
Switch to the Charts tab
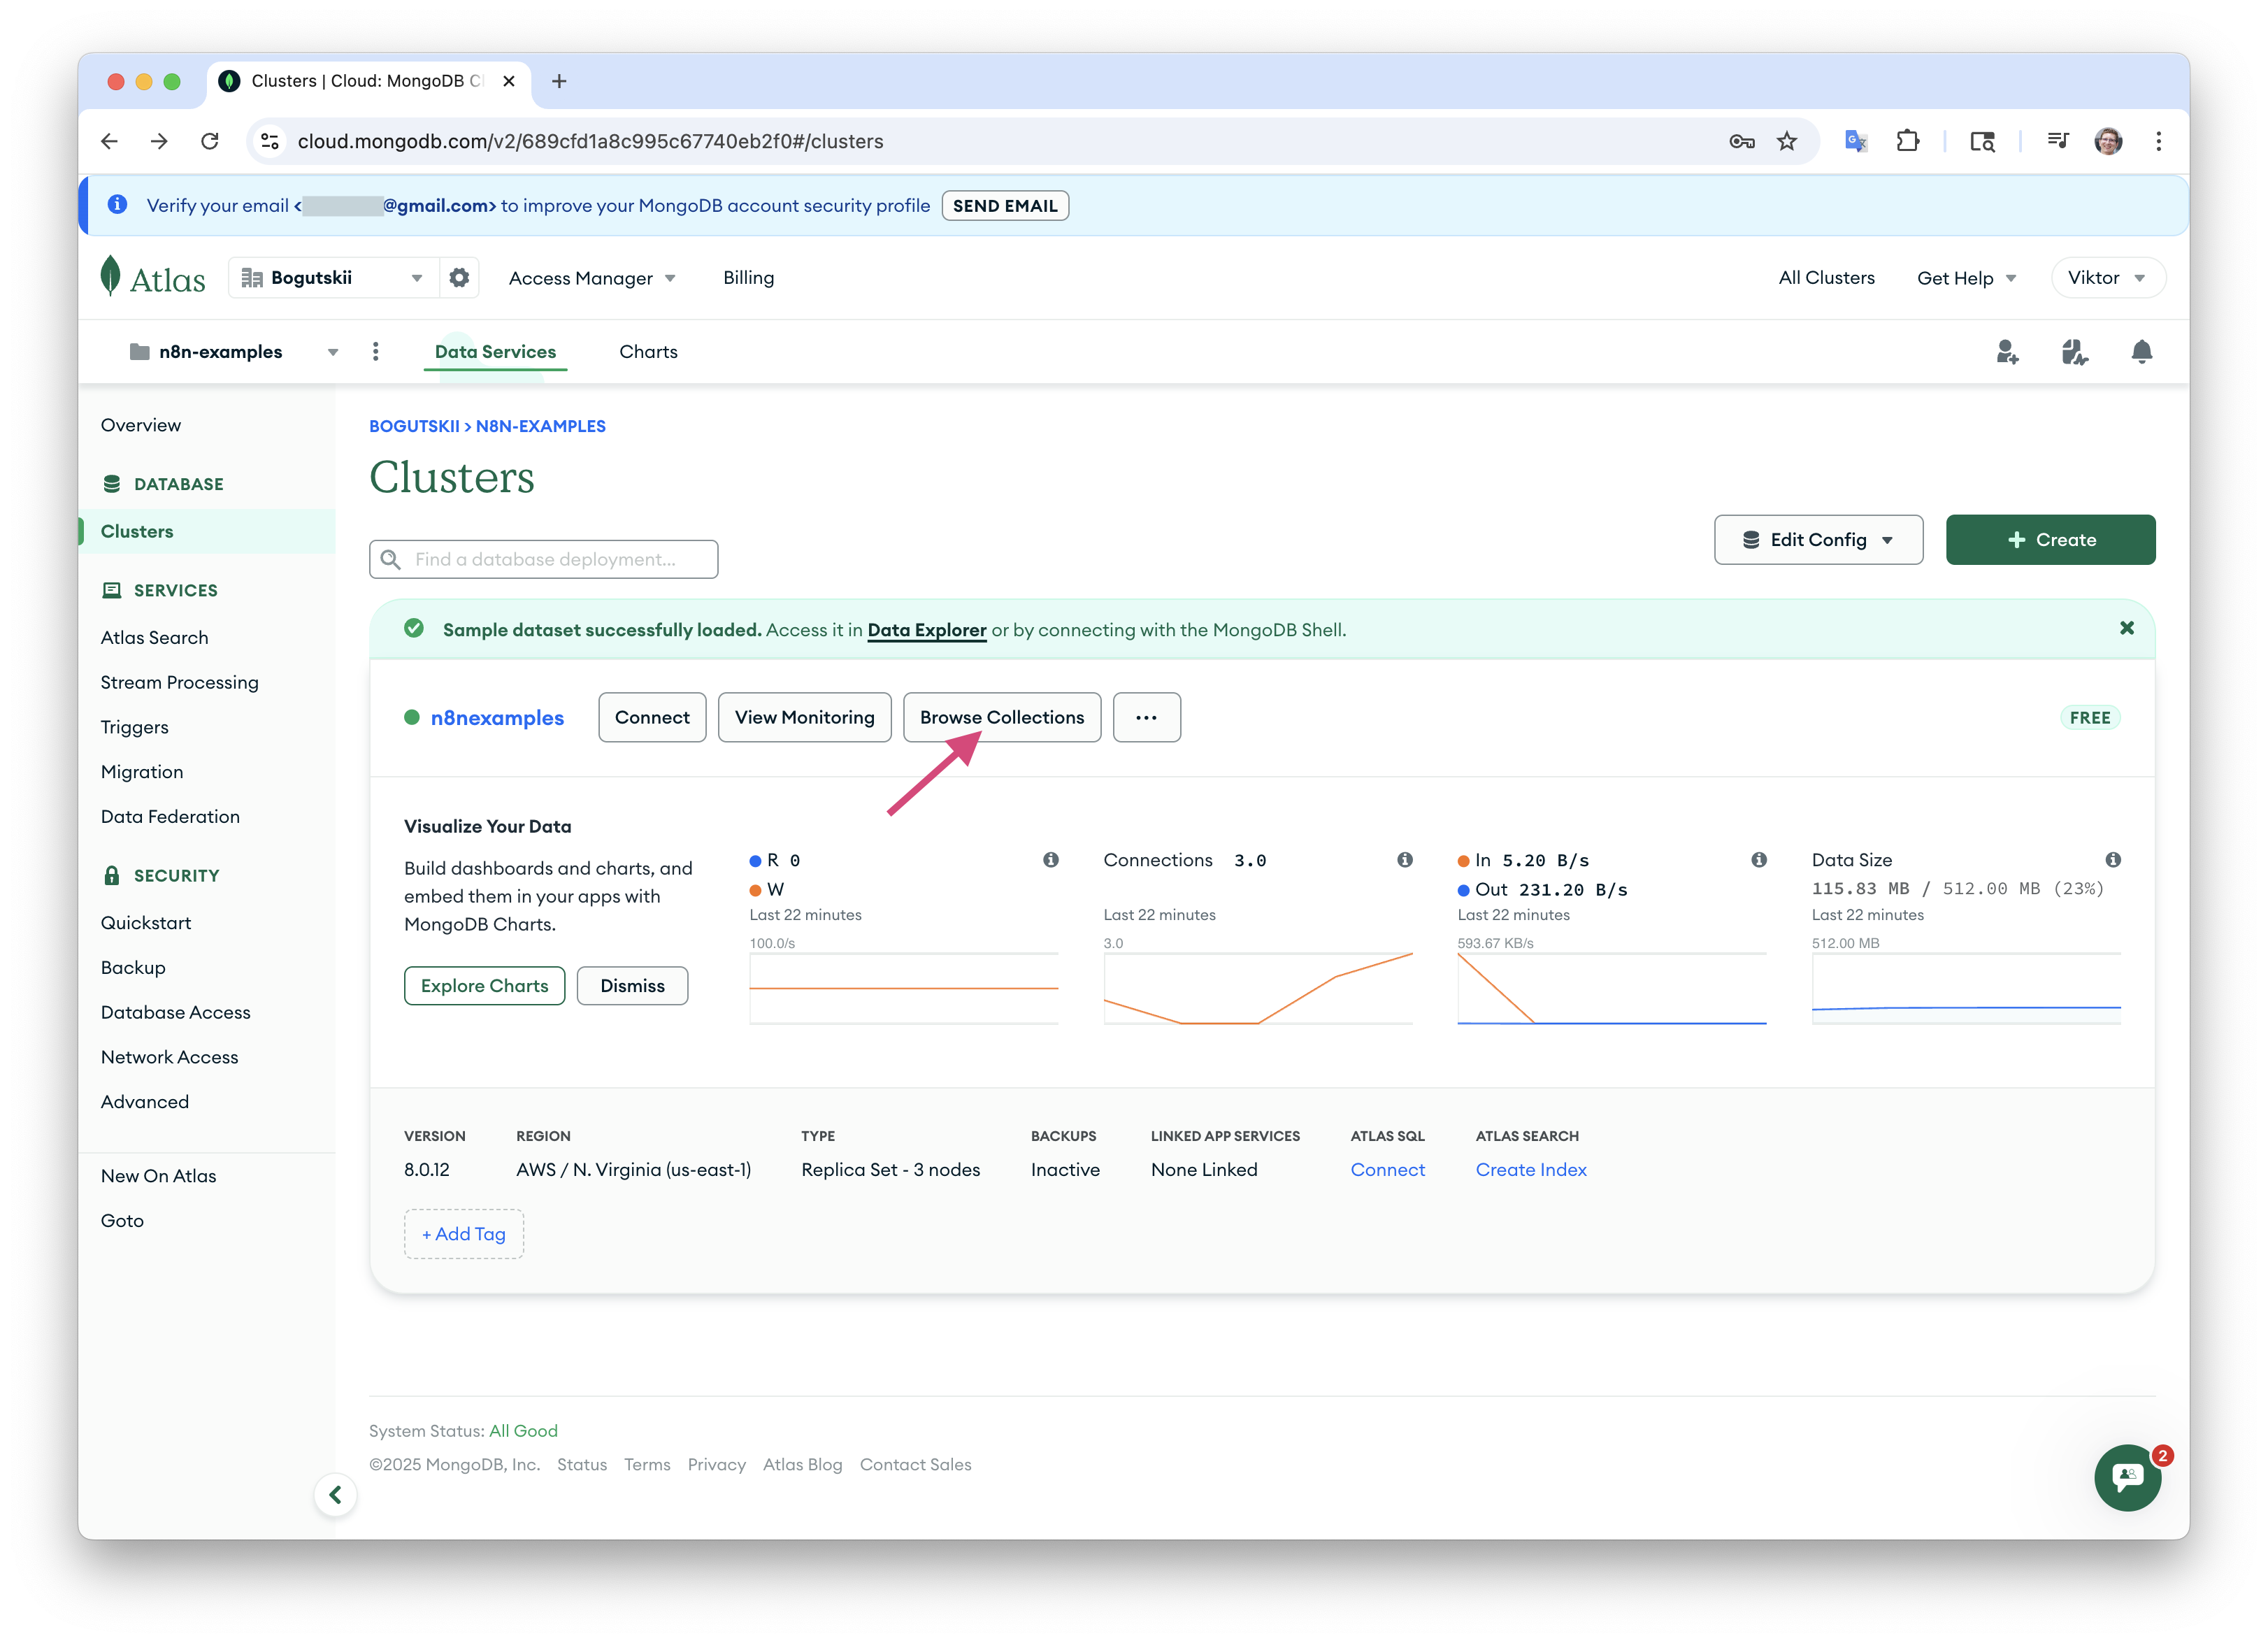tap(648, 352)
